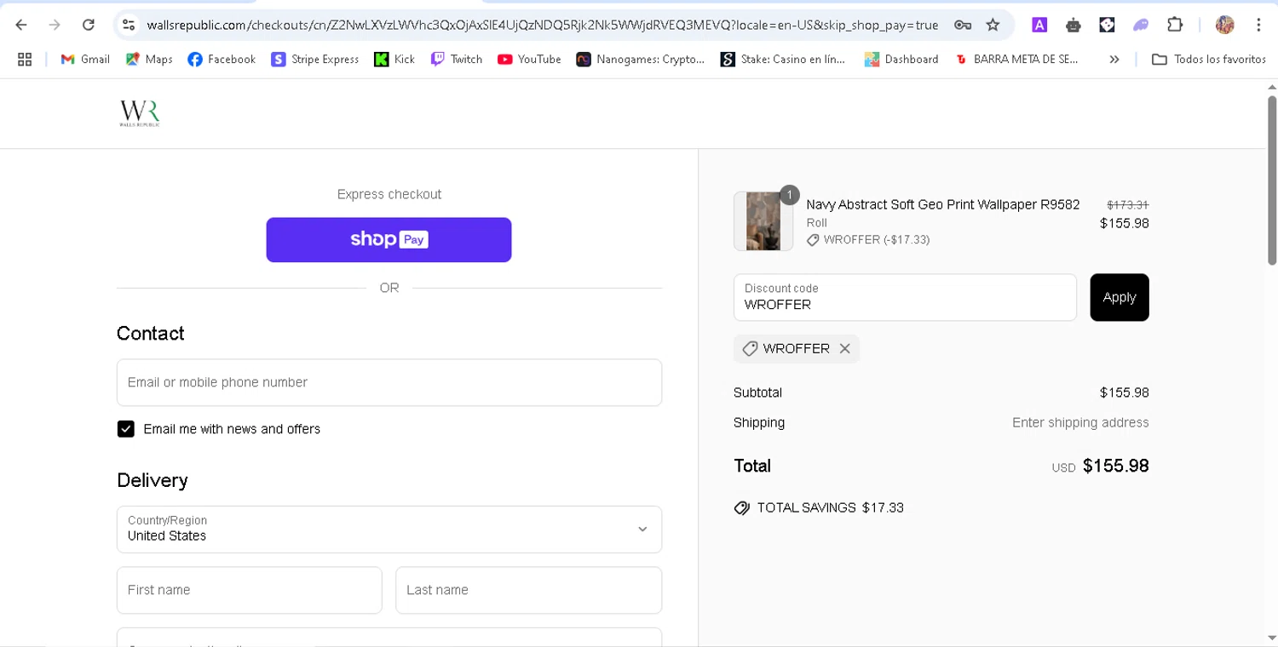
Task: Open the Maps bookmark
Action: click(149, 59)
